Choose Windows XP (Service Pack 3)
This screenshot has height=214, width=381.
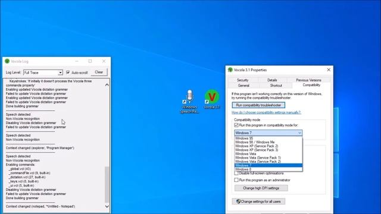[268, 150]
